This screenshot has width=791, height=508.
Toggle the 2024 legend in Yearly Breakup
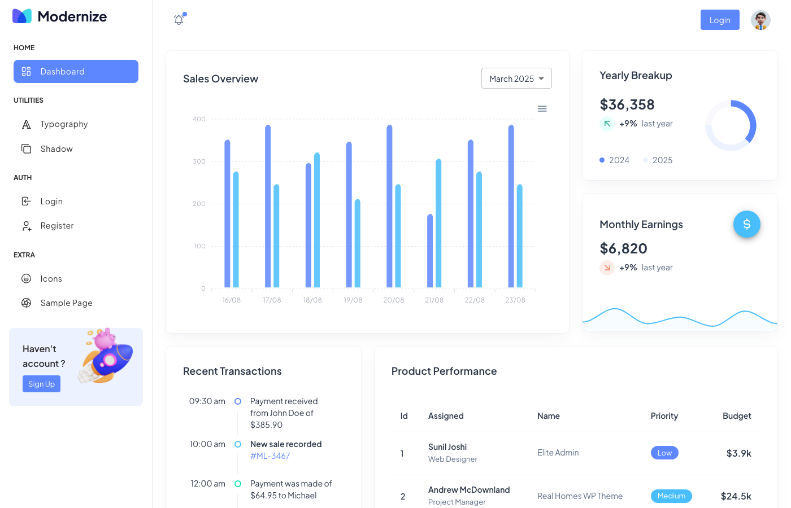(x=615, y=160)
